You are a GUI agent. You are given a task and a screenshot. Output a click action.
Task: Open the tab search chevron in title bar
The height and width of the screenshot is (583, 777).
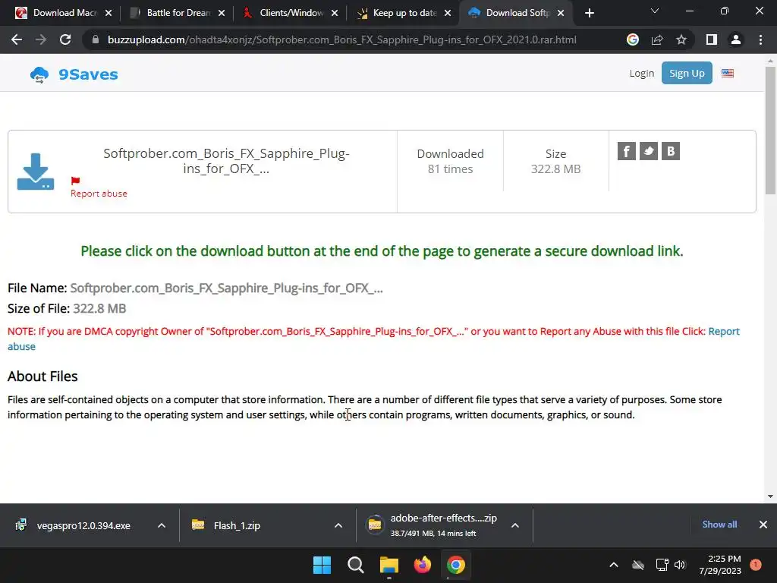(655, 11)
